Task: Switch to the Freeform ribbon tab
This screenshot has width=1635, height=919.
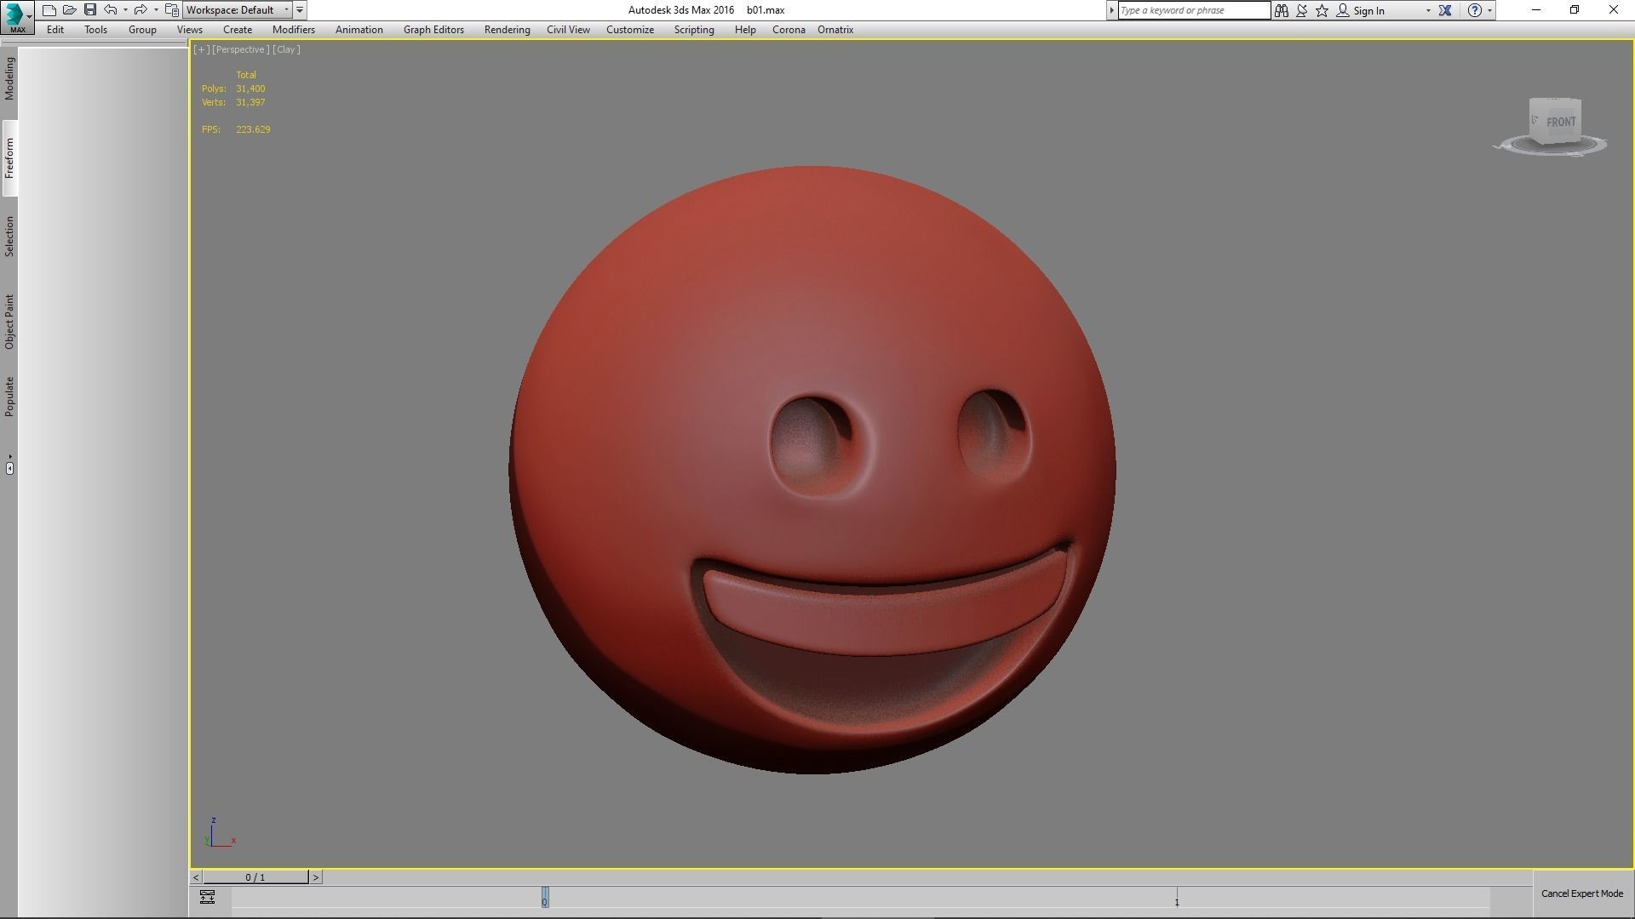Action: (9, 158)
